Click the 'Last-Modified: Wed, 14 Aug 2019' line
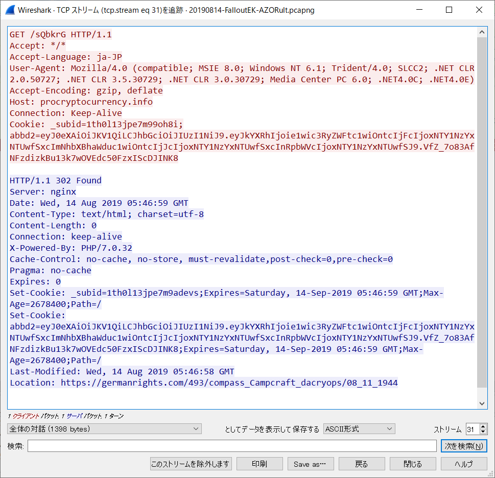This screenshot has width=495, height=478. click(x=122, y=372)
